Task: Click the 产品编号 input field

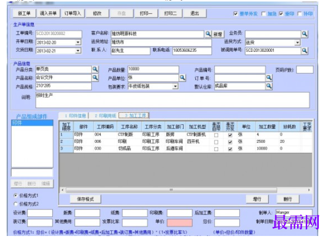Action: click(x=240, y=70)
